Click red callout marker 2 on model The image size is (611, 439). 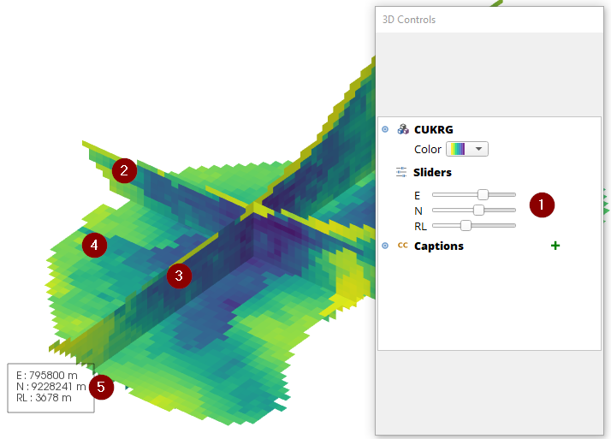[124, 170]
